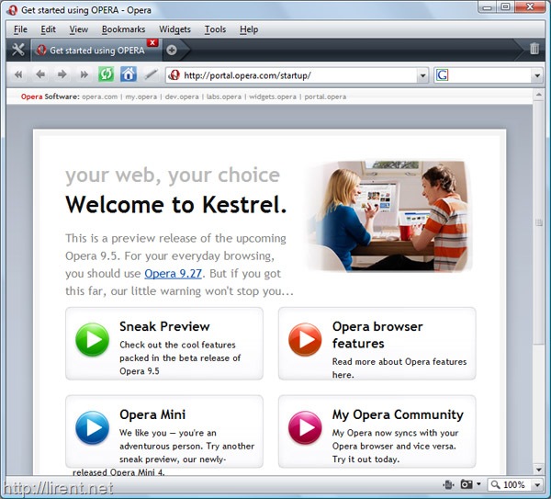The width and height of the screenshot is (551, 499).
Task: Open the Edit menu
Action: [48, 29]
